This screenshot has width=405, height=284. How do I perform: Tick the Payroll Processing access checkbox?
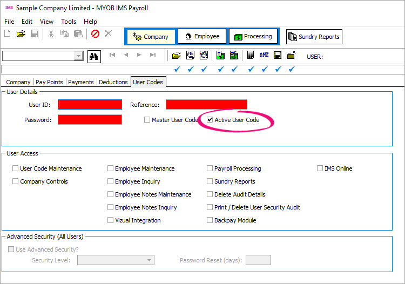[x=210, y=168]
